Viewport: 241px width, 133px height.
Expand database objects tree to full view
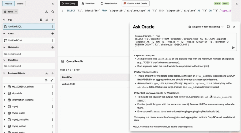52,80
